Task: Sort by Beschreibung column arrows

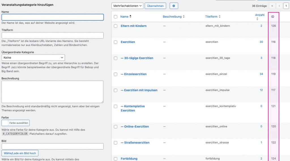Action: pyautogui.click(x=184, y=17)
